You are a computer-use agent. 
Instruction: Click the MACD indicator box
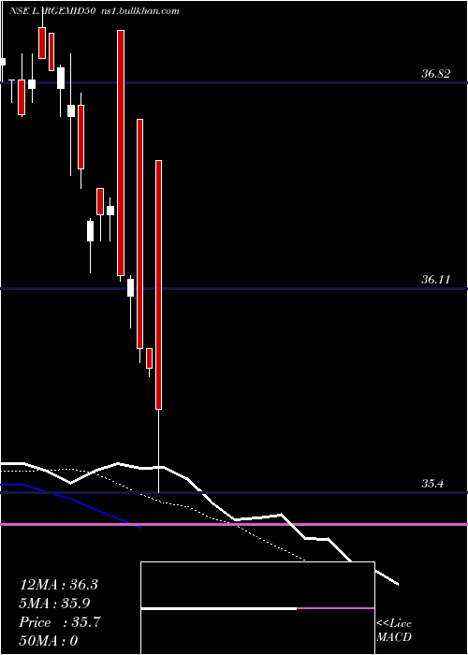click(257, 608)
